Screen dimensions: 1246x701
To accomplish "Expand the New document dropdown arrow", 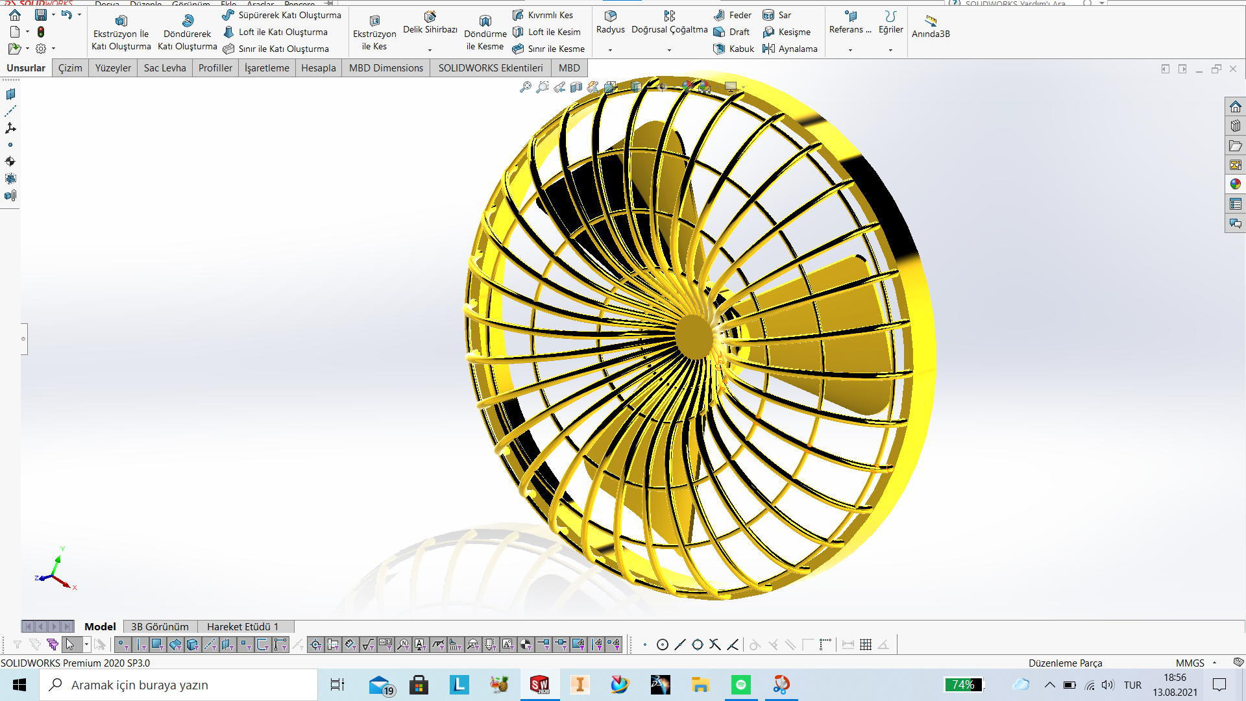I will (x=27, y=32).
